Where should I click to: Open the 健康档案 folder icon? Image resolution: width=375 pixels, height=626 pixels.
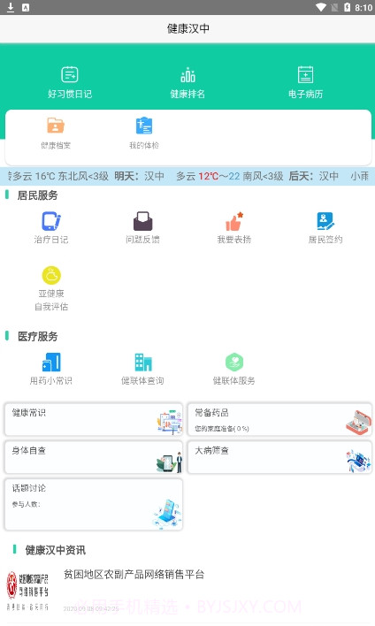56,126
